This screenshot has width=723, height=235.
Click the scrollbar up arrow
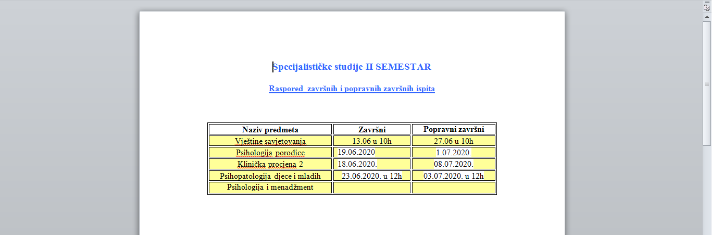[x=707, y=17]
